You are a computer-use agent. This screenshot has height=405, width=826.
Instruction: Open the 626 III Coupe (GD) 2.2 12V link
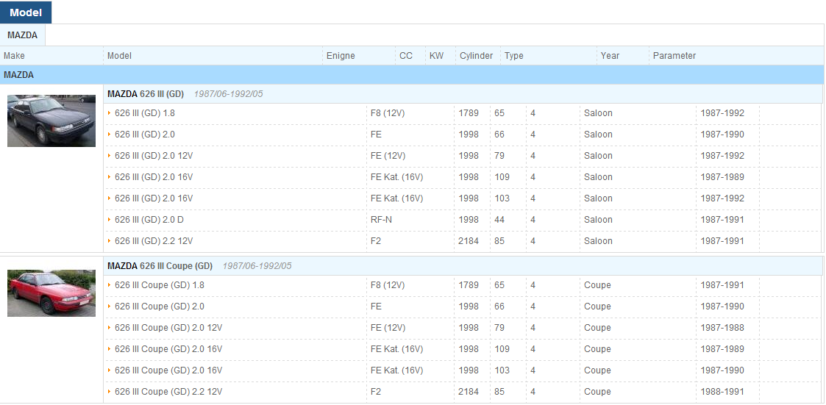168,391
